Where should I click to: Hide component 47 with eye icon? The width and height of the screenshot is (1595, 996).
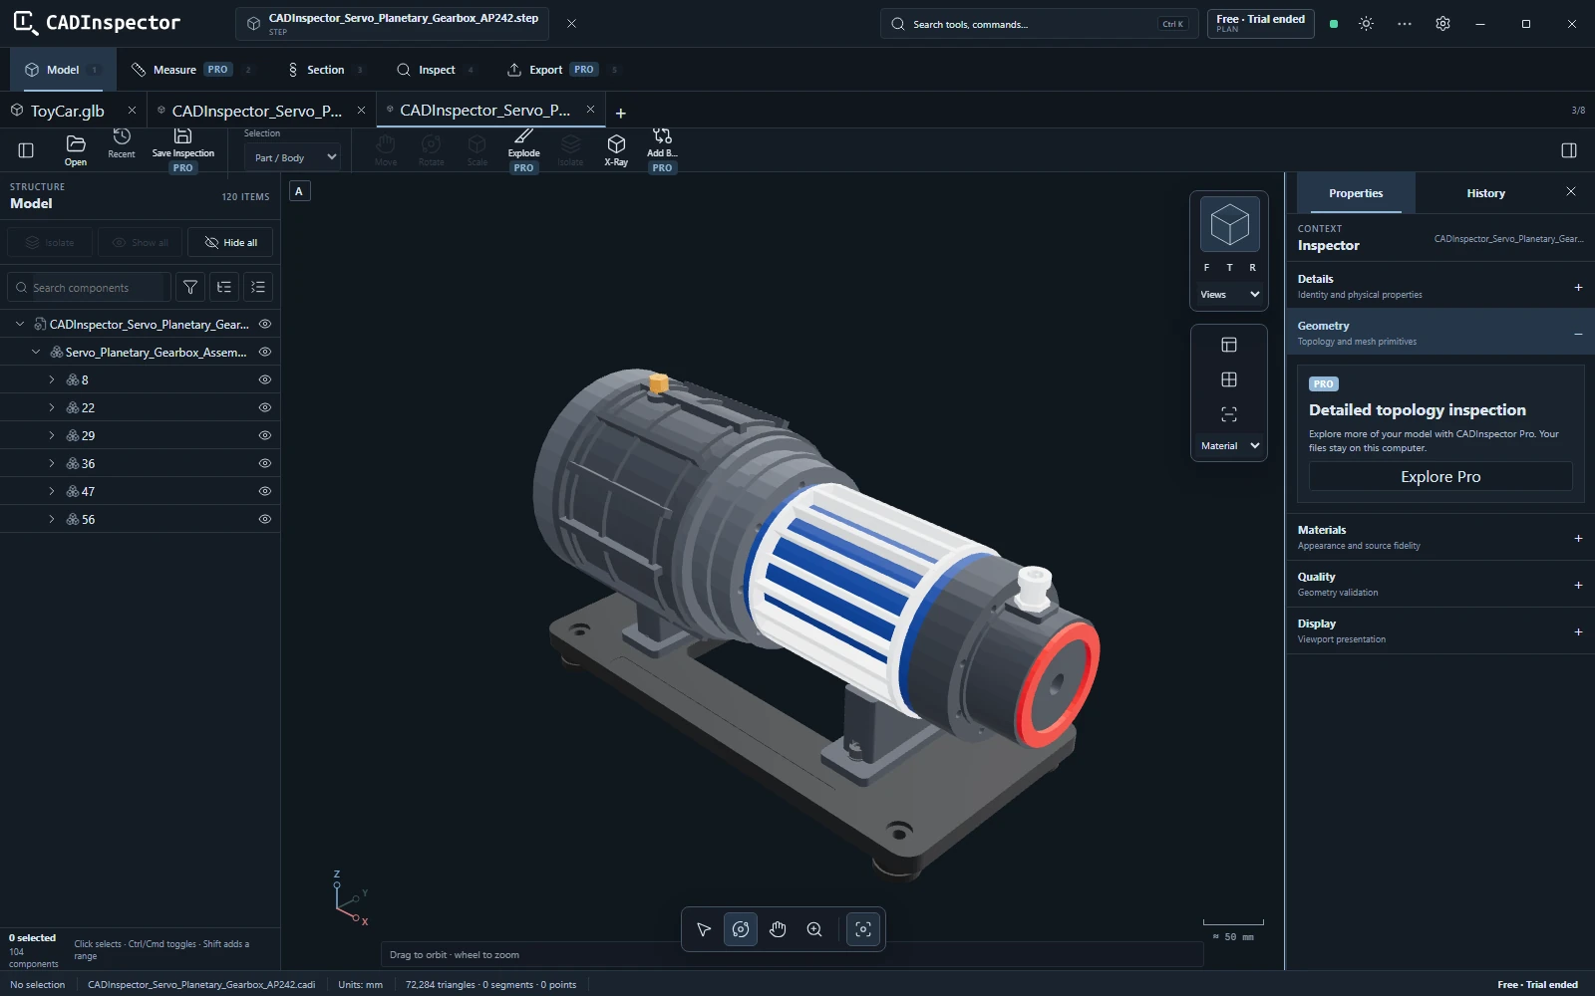tap(265, 491)
